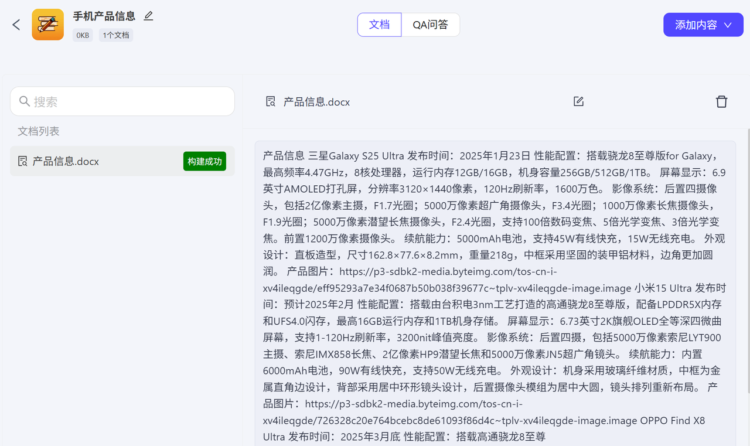The image size is (750, 446).
Task: Focus the 搜索 input field
Action: (x=129, y=101)
